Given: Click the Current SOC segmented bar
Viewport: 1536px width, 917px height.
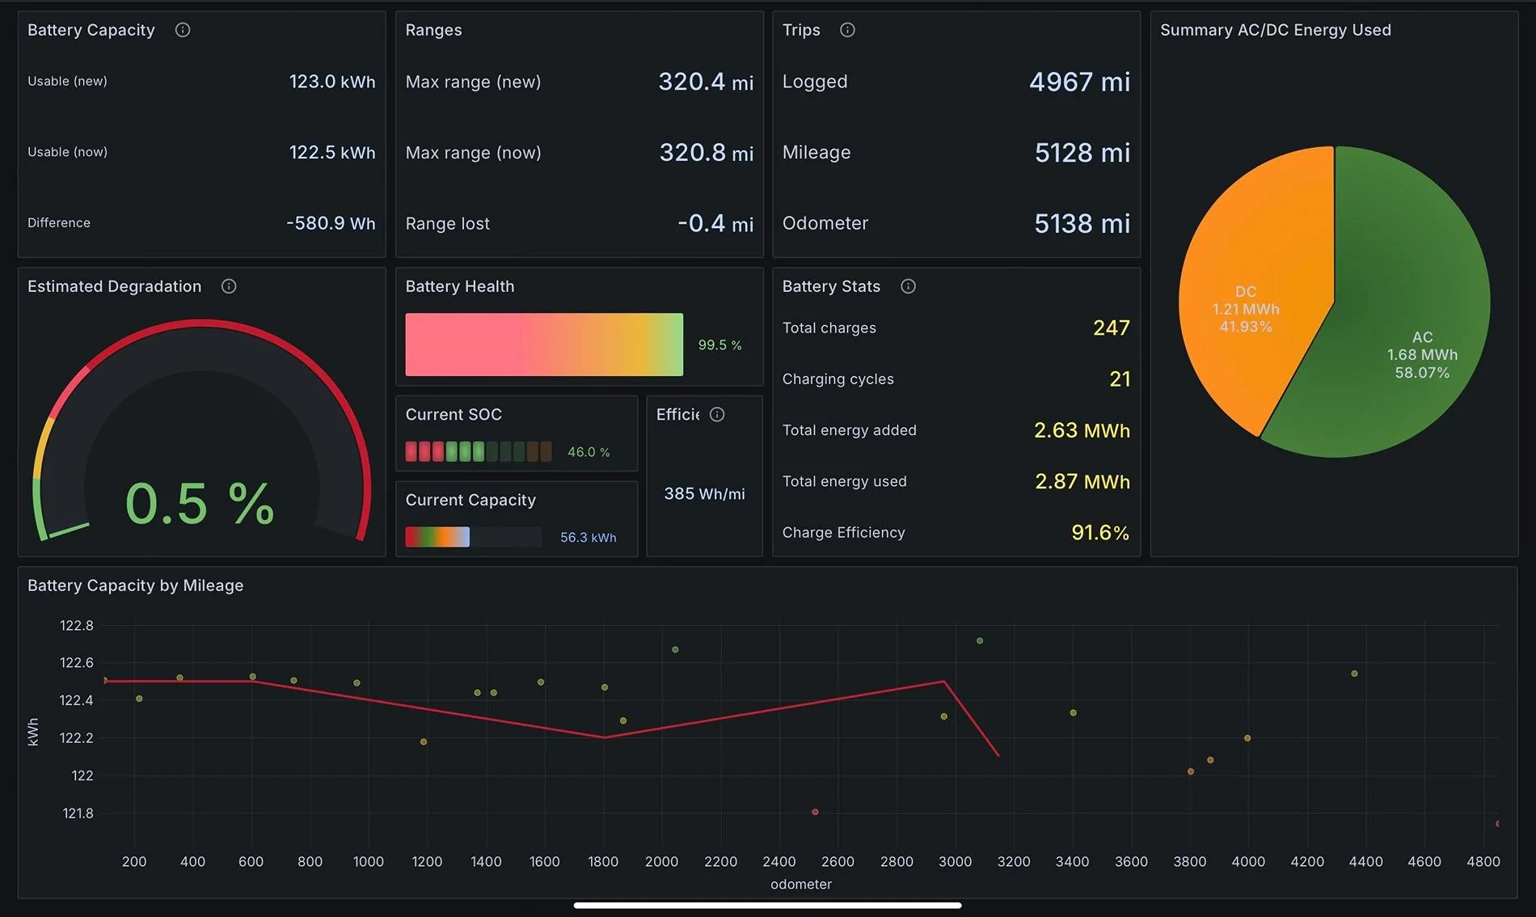Looking at the screenshot, I should point(479,451).
